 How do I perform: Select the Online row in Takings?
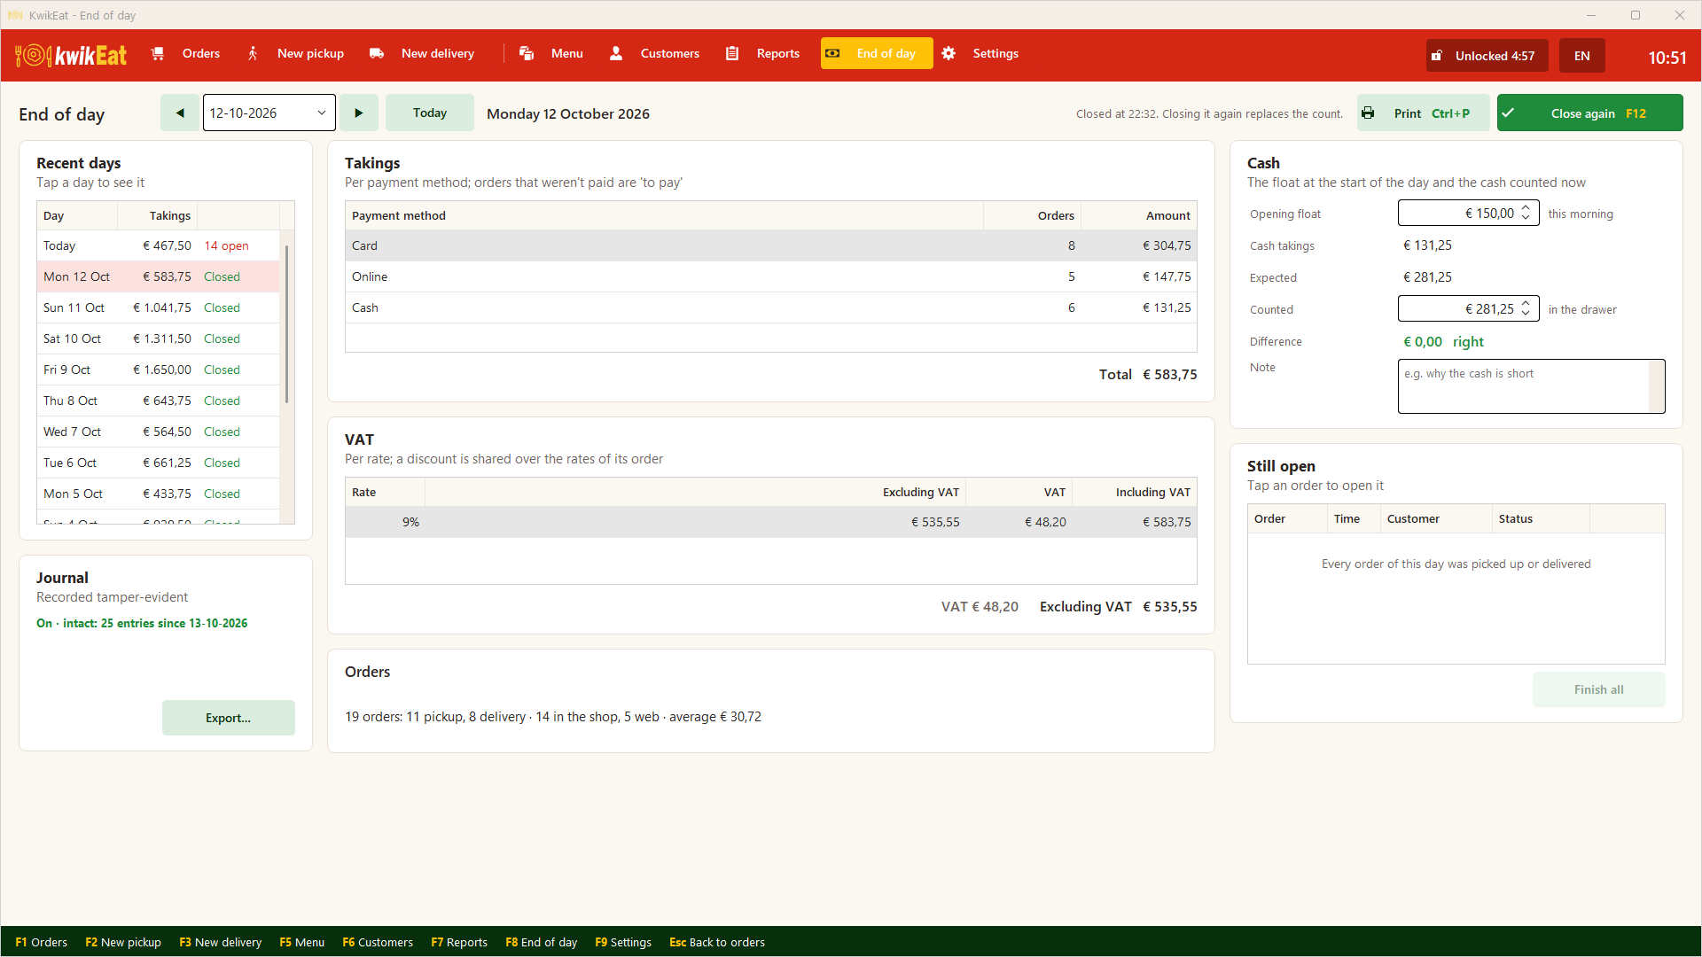[x=771, y=276]
